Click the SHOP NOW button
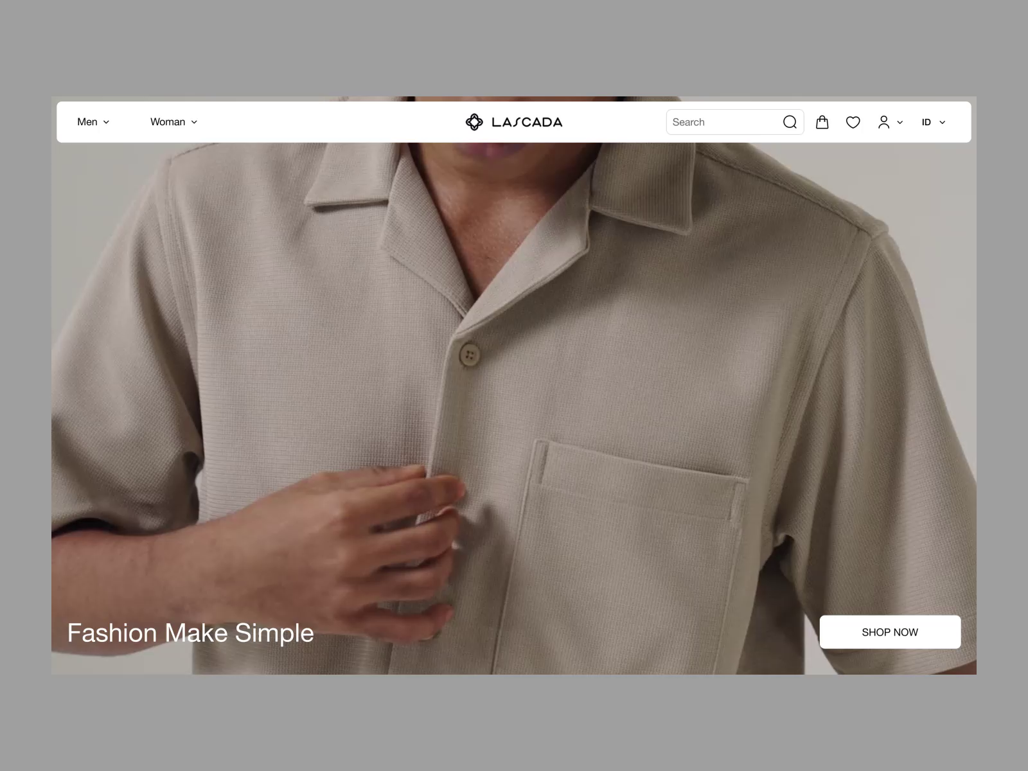 [891, 632]
